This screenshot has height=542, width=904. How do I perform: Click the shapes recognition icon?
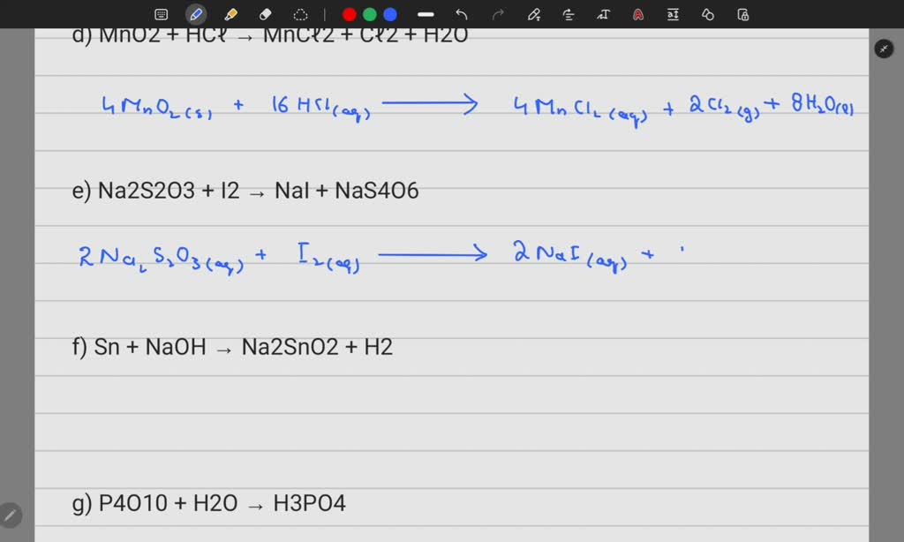tap(707, 14)
